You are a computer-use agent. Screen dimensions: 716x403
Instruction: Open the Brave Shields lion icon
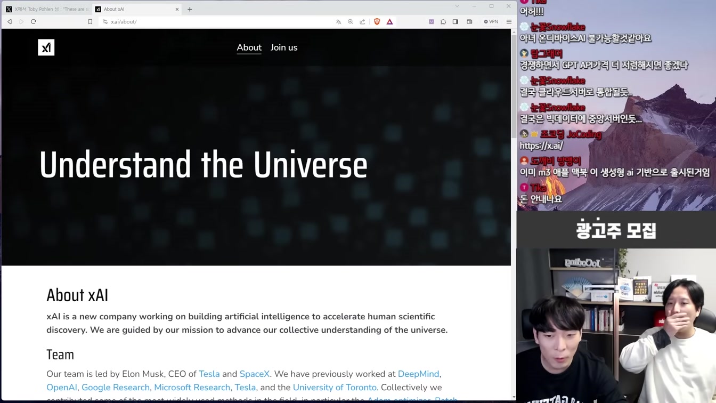[377, 22]
